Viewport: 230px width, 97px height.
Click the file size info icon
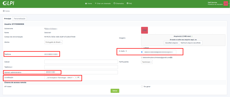click(x=192, y=36)
